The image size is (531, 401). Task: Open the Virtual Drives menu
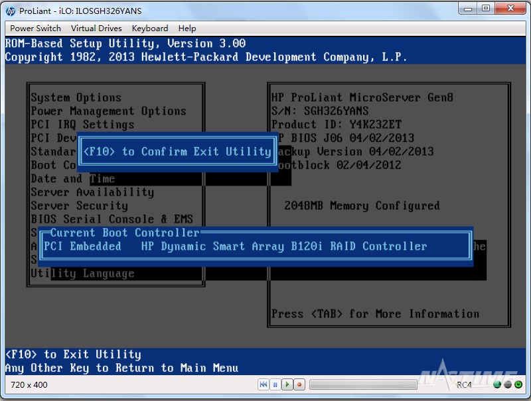(96, 29)
